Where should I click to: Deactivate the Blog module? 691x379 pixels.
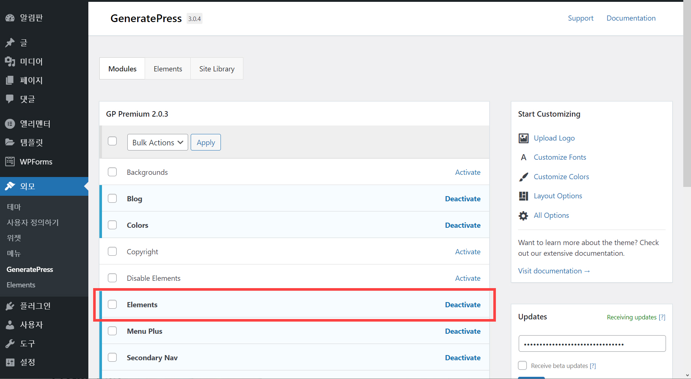(463, 199)
